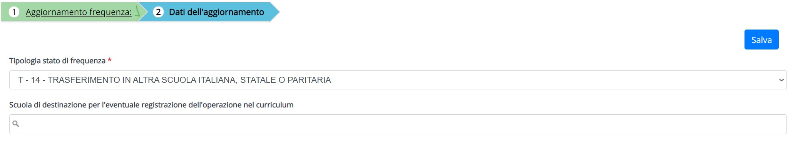Save with the Salva button
Screen dimensions: 788x145
pos(761,40)
